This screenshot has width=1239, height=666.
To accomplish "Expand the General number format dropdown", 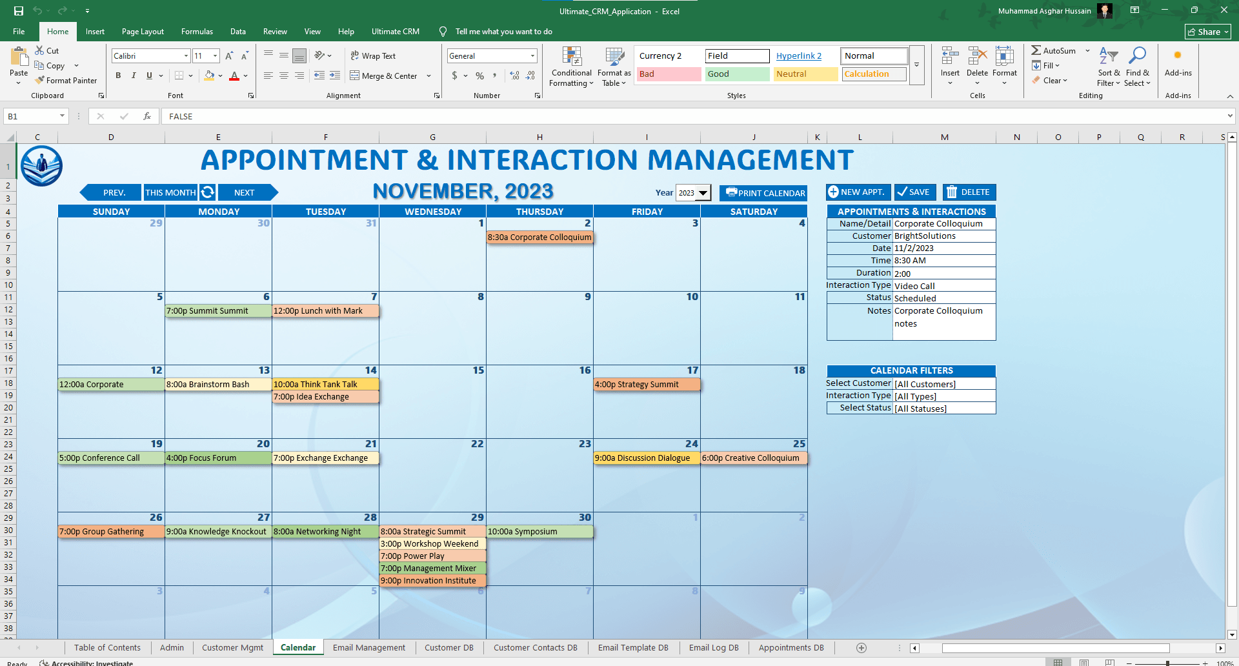I will 532,56.
